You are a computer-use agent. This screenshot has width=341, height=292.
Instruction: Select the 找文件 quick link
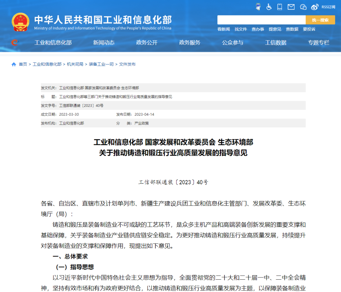tap(241, 29)
